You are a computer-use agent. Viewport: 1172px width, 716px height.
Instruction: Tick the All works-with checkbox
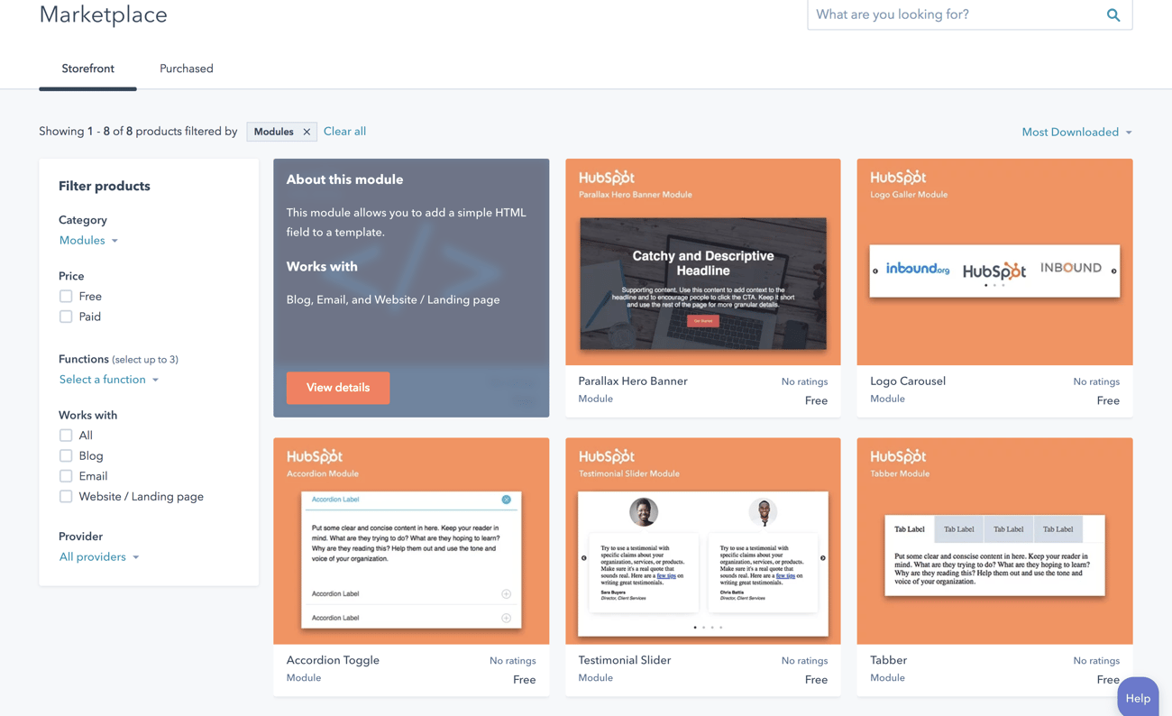coord(66,436)
